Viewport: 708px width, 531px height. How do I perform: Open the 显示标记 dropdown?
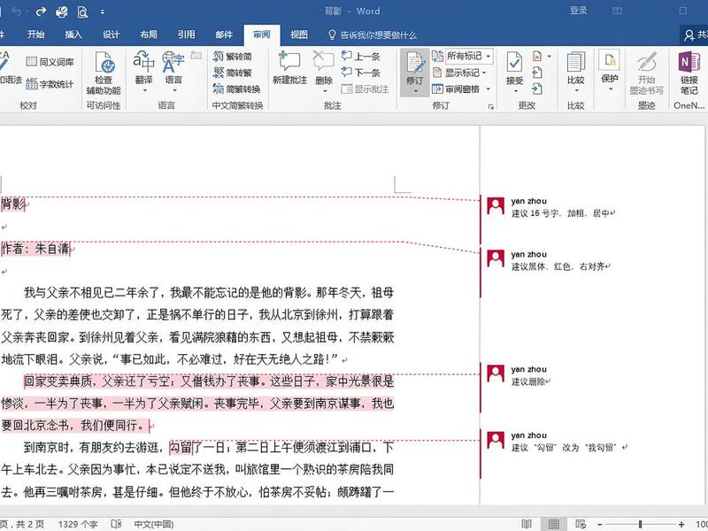click(459, 73)
